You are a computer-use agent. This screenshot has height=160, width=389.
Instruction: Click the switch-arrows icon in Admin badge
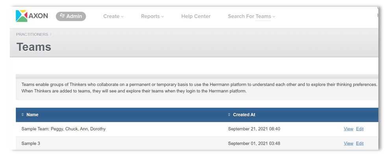coord(62,16)
